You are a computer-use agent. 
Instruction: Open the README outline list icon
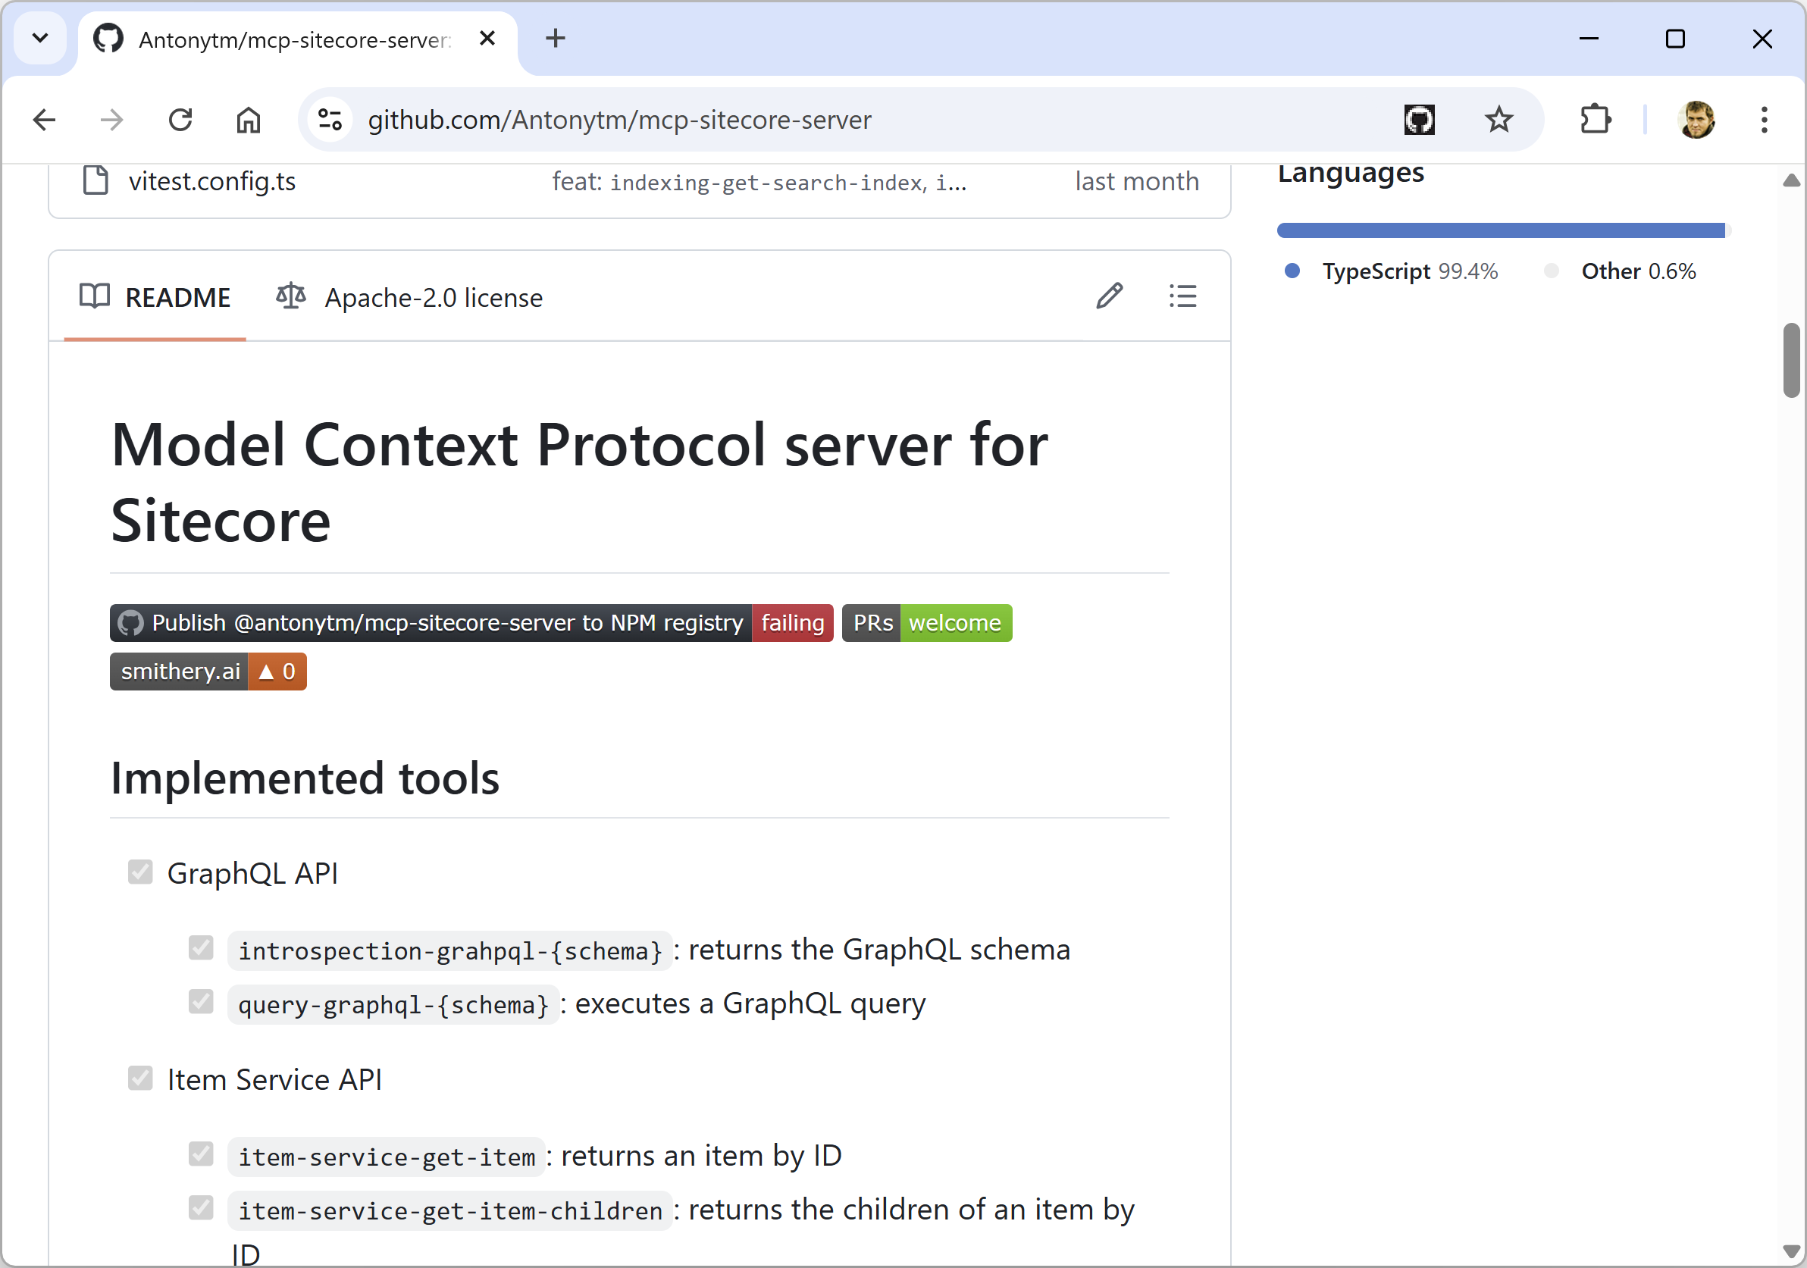point(1184,296)
